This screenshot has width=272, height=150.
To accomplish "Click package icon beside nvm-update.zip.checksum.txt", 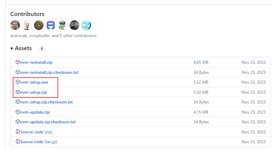I will pos(18,122).
